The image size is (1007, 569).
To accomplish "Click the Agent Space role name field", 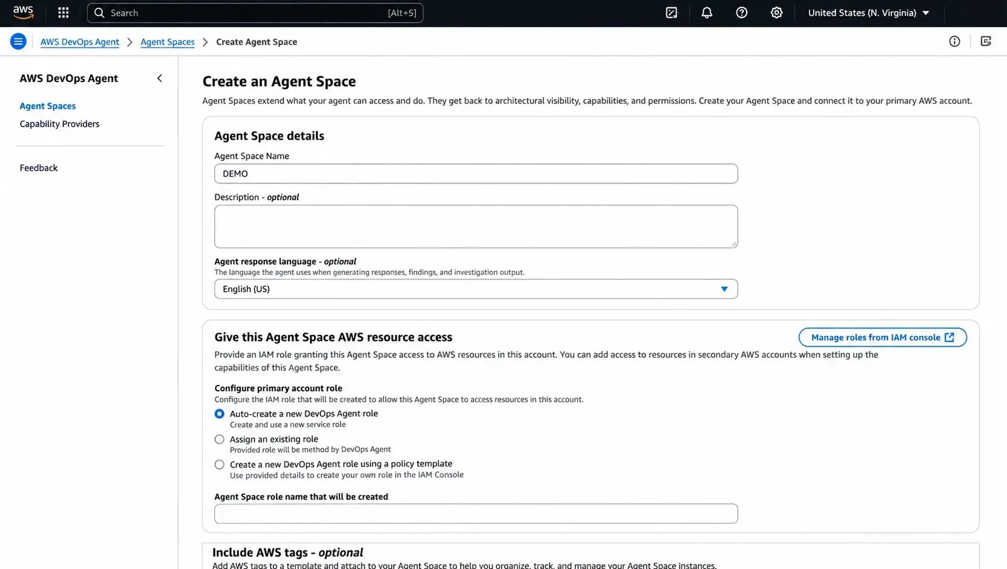I will click(476, 513).
